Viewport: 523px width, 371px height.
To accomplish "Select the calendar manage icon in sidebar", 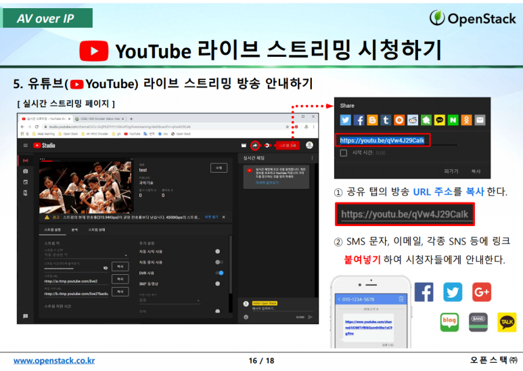I will click(x=25, y=182).
